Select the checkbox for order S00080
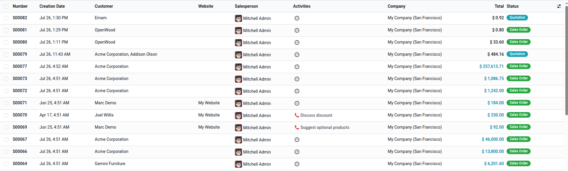 (x=6, y=43)
